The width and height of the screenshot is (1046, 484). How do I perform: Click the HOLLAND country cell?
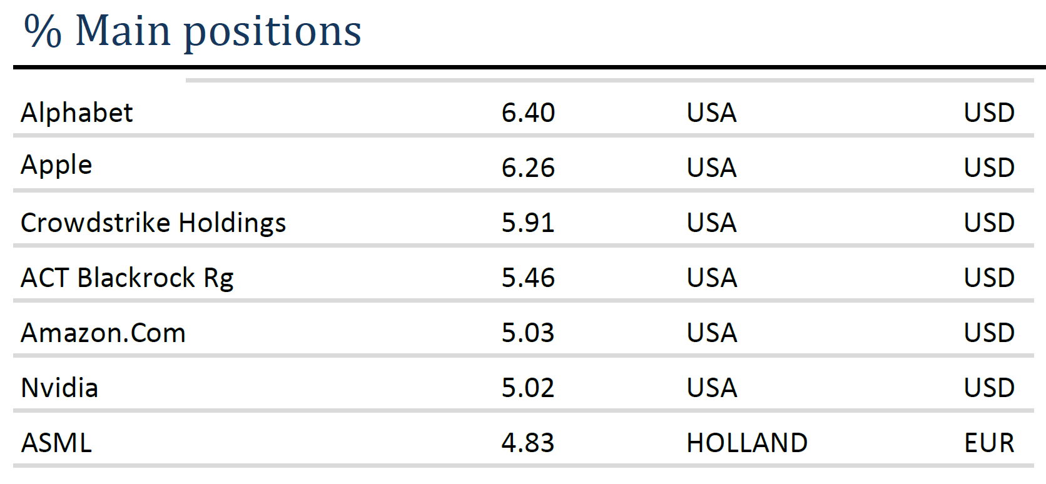tap(747, 443)
